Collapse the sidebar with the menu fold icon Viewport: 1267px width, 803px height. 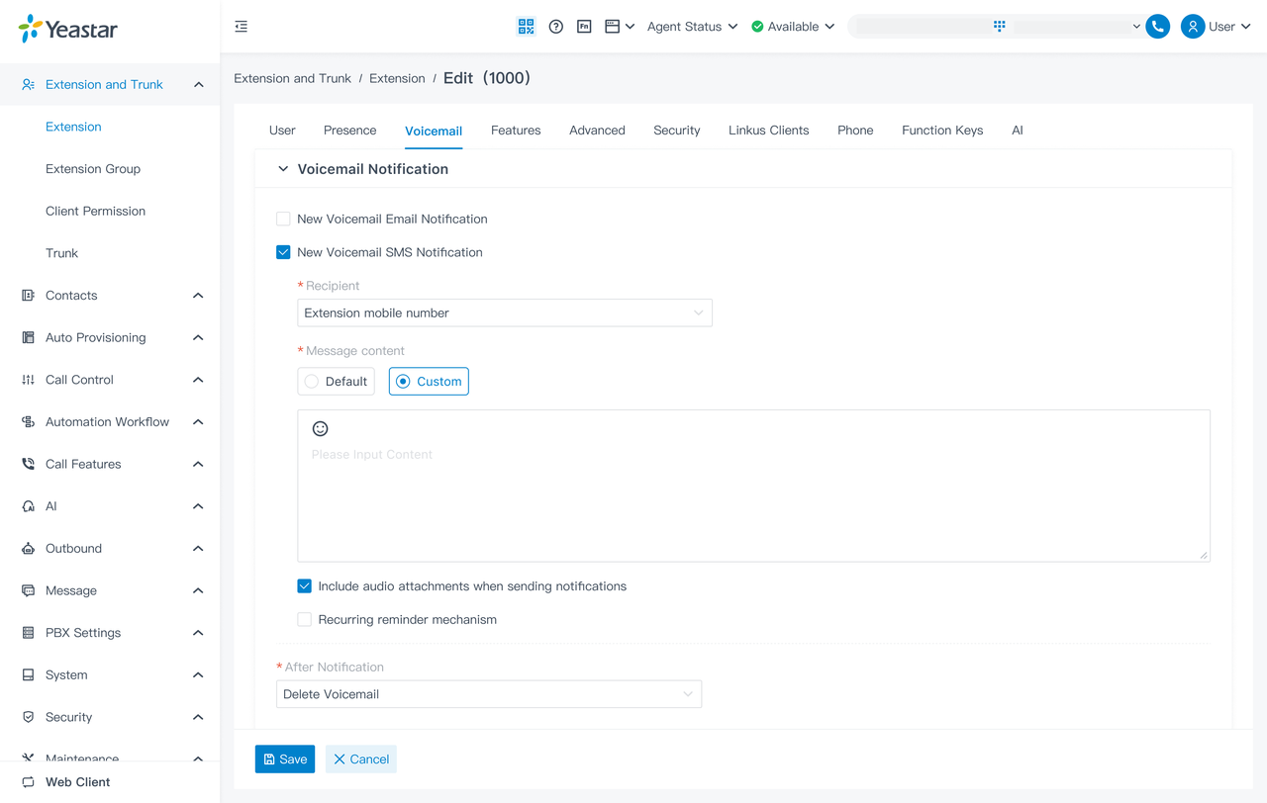(x=242, y=27)
